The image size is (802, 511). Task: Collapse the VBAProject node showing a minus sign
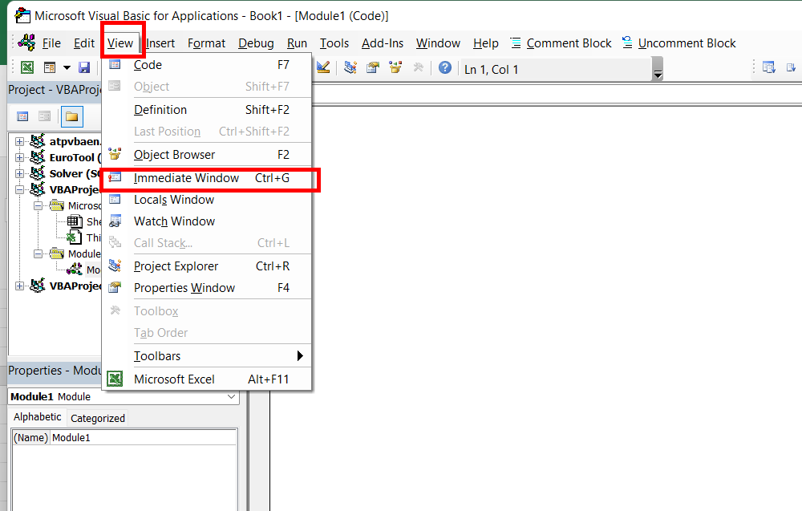19,189
